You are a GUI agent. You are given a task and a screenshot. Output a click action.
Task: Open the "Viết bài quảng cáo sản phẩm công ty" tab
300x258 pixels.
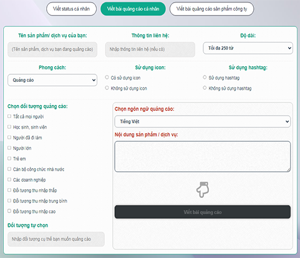(211, 9)
